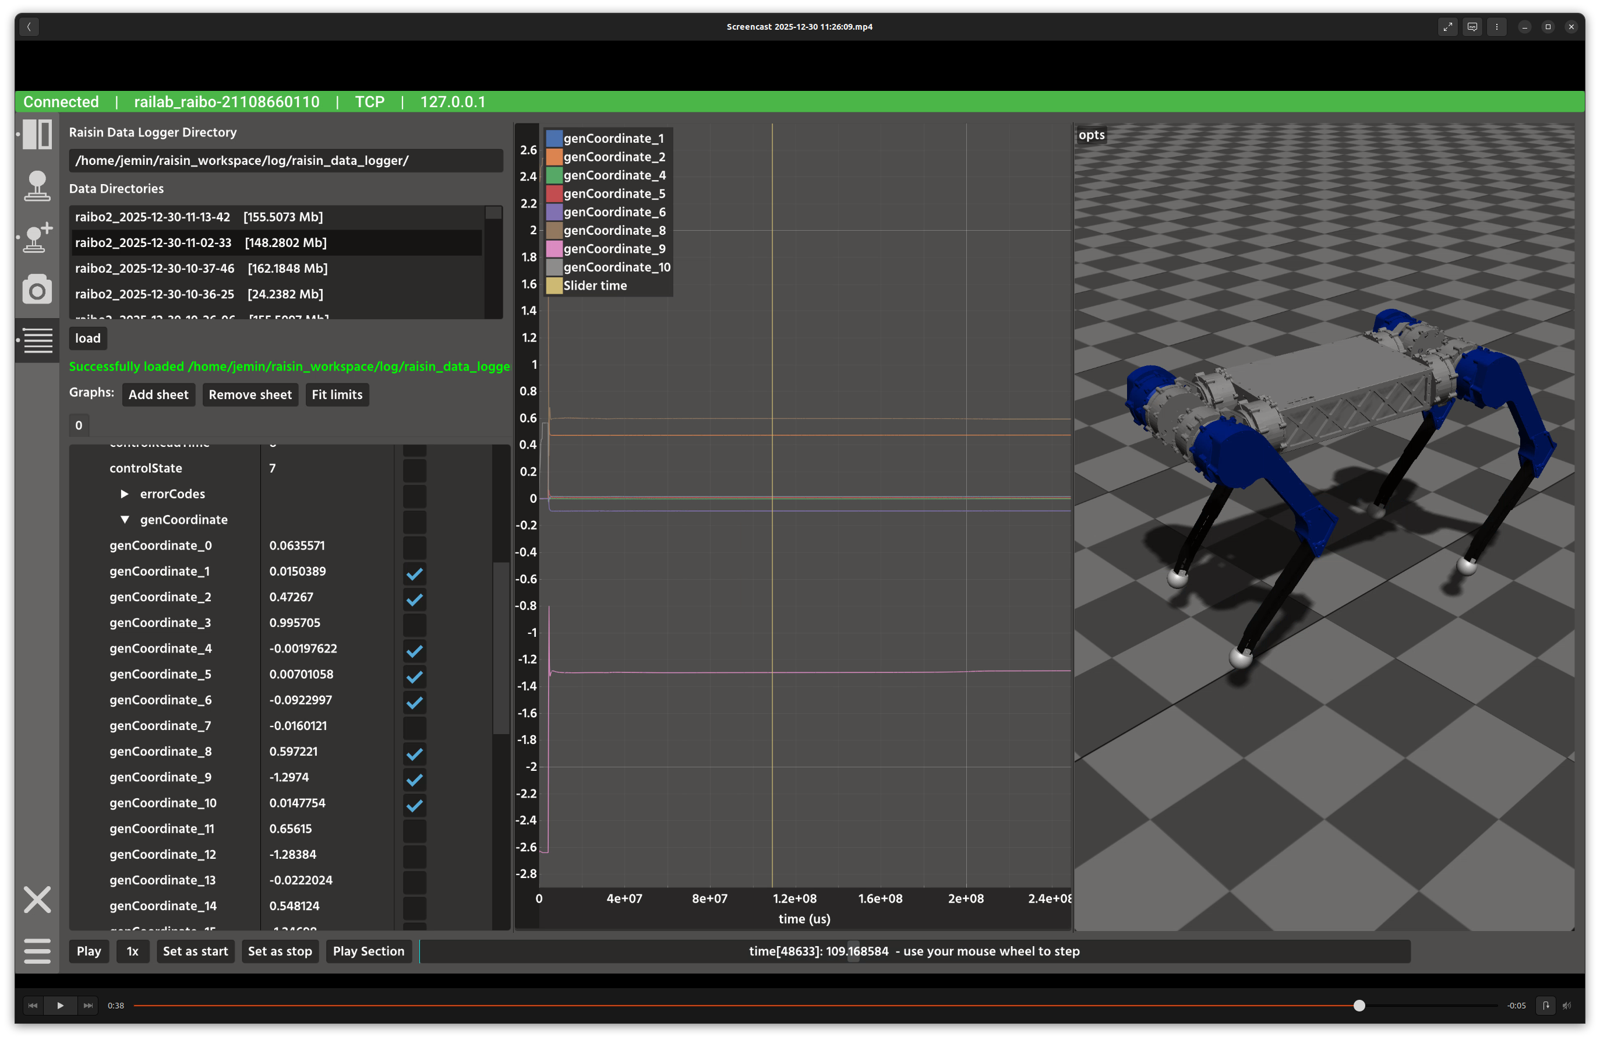Open the hamburger menu at sidebar bottom
Screen dimensions: 1600x1040
coord(37,951)
